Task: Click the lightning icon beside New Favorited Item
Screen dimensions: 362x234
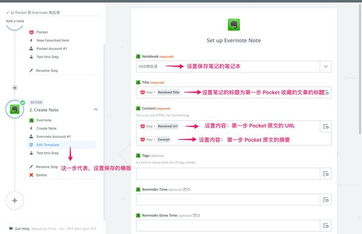Action: (31, 41)
